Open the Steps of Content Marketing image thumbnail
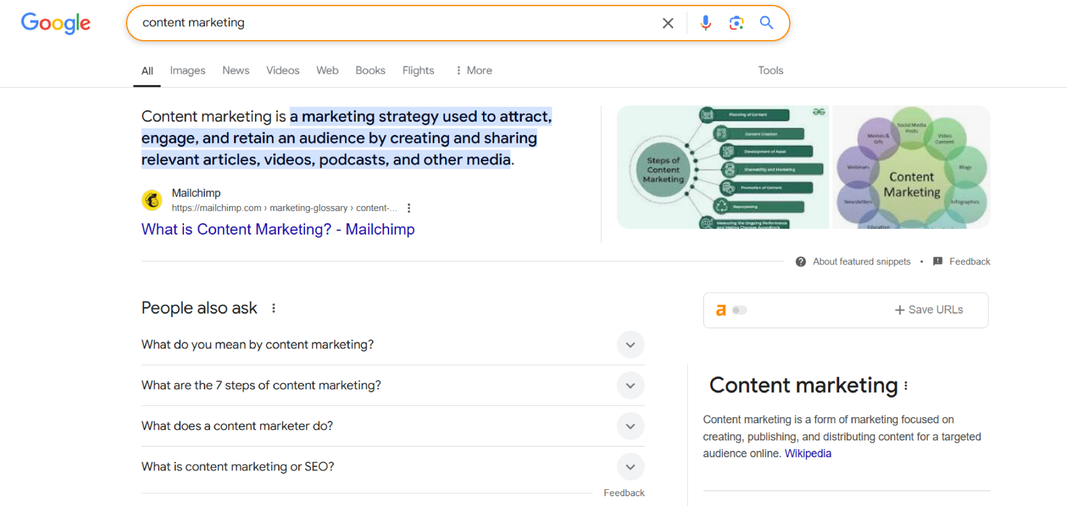The image size is (1067, 506). tap(722, 167)
